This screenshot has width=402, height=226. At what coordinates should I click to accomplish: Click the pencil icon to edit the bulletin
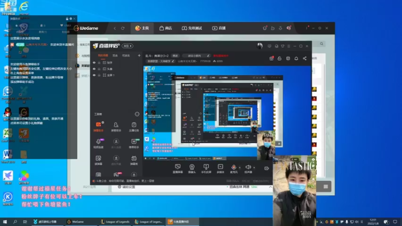[208, 56]
